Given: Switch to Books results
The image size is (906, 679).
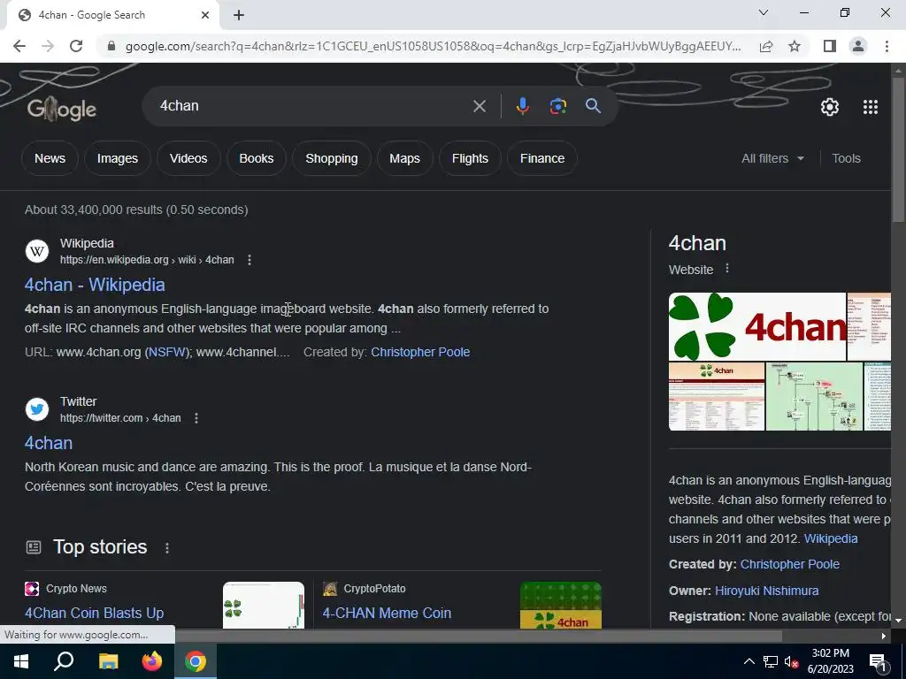Looking at the screenshot, I should 257,158.
